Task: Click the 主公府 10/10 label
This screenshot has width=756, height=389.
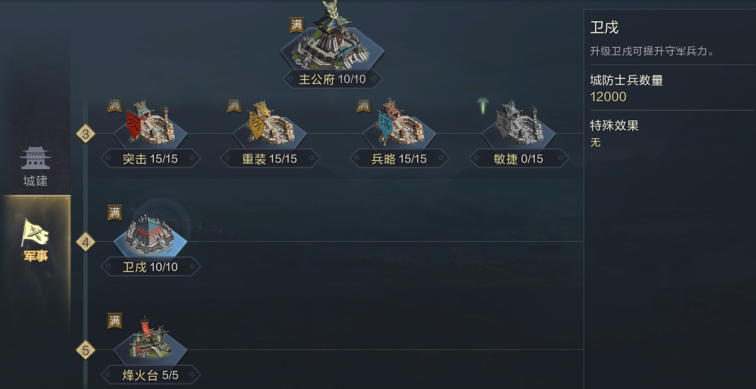Action: pyautogui.click(x=332, y=79)
